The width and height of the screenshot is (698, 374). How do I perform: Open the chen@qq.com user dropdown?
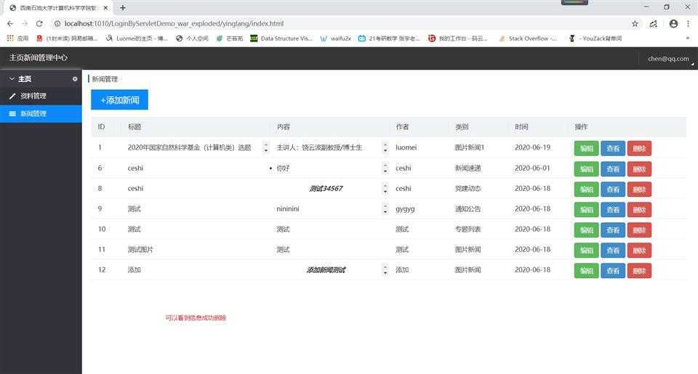click(x=668, y=59)
